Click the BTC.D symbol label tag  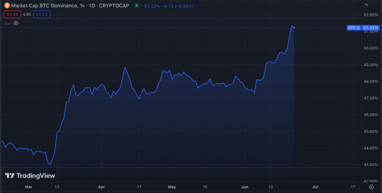tap(353, 28)
